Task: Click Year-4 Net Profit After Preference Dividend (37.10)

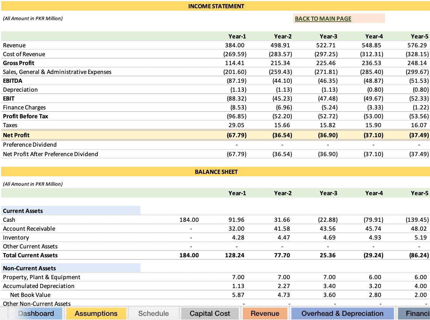Action: tap(373, 154)
